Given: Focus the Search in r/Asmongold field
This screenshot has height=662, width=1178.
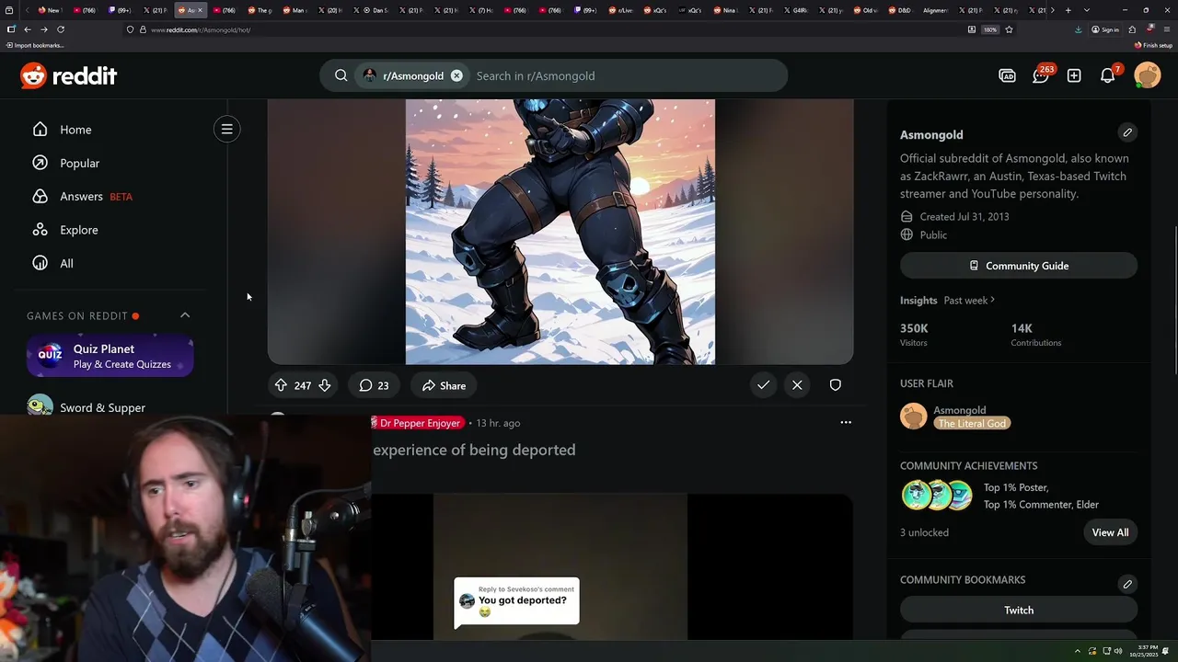Looking at the screenshot, I should click(626, 75).
